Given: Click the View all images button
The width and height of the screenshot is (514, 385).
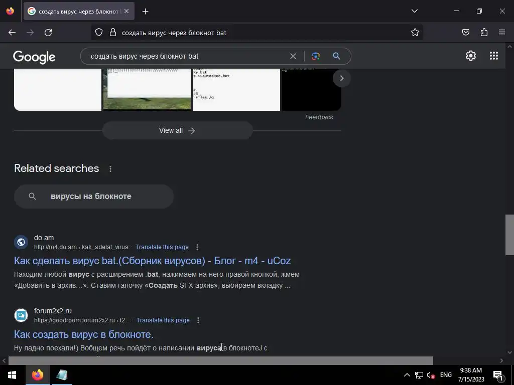Looking at the screenshot, I should pos(177,130).
